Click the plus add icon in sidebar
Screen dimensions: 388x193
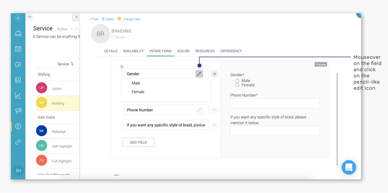coord(18,18)
